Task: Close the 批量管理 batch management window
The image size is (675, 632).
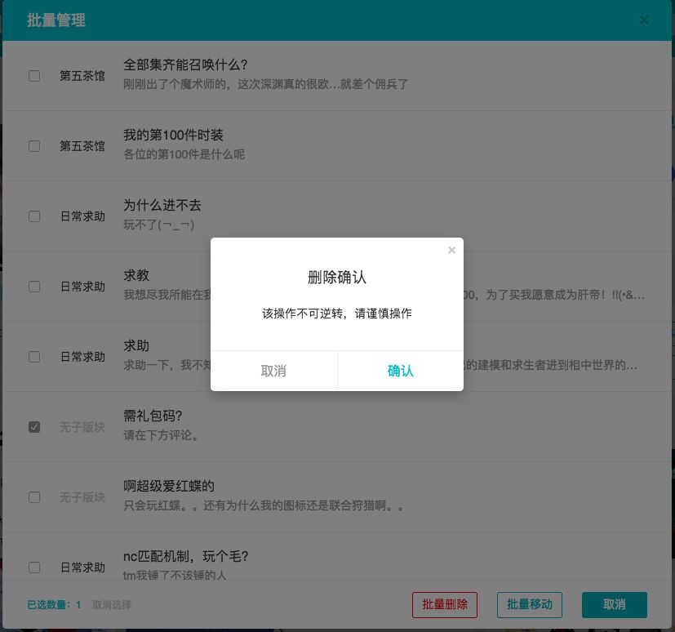Action: [644, 20]
